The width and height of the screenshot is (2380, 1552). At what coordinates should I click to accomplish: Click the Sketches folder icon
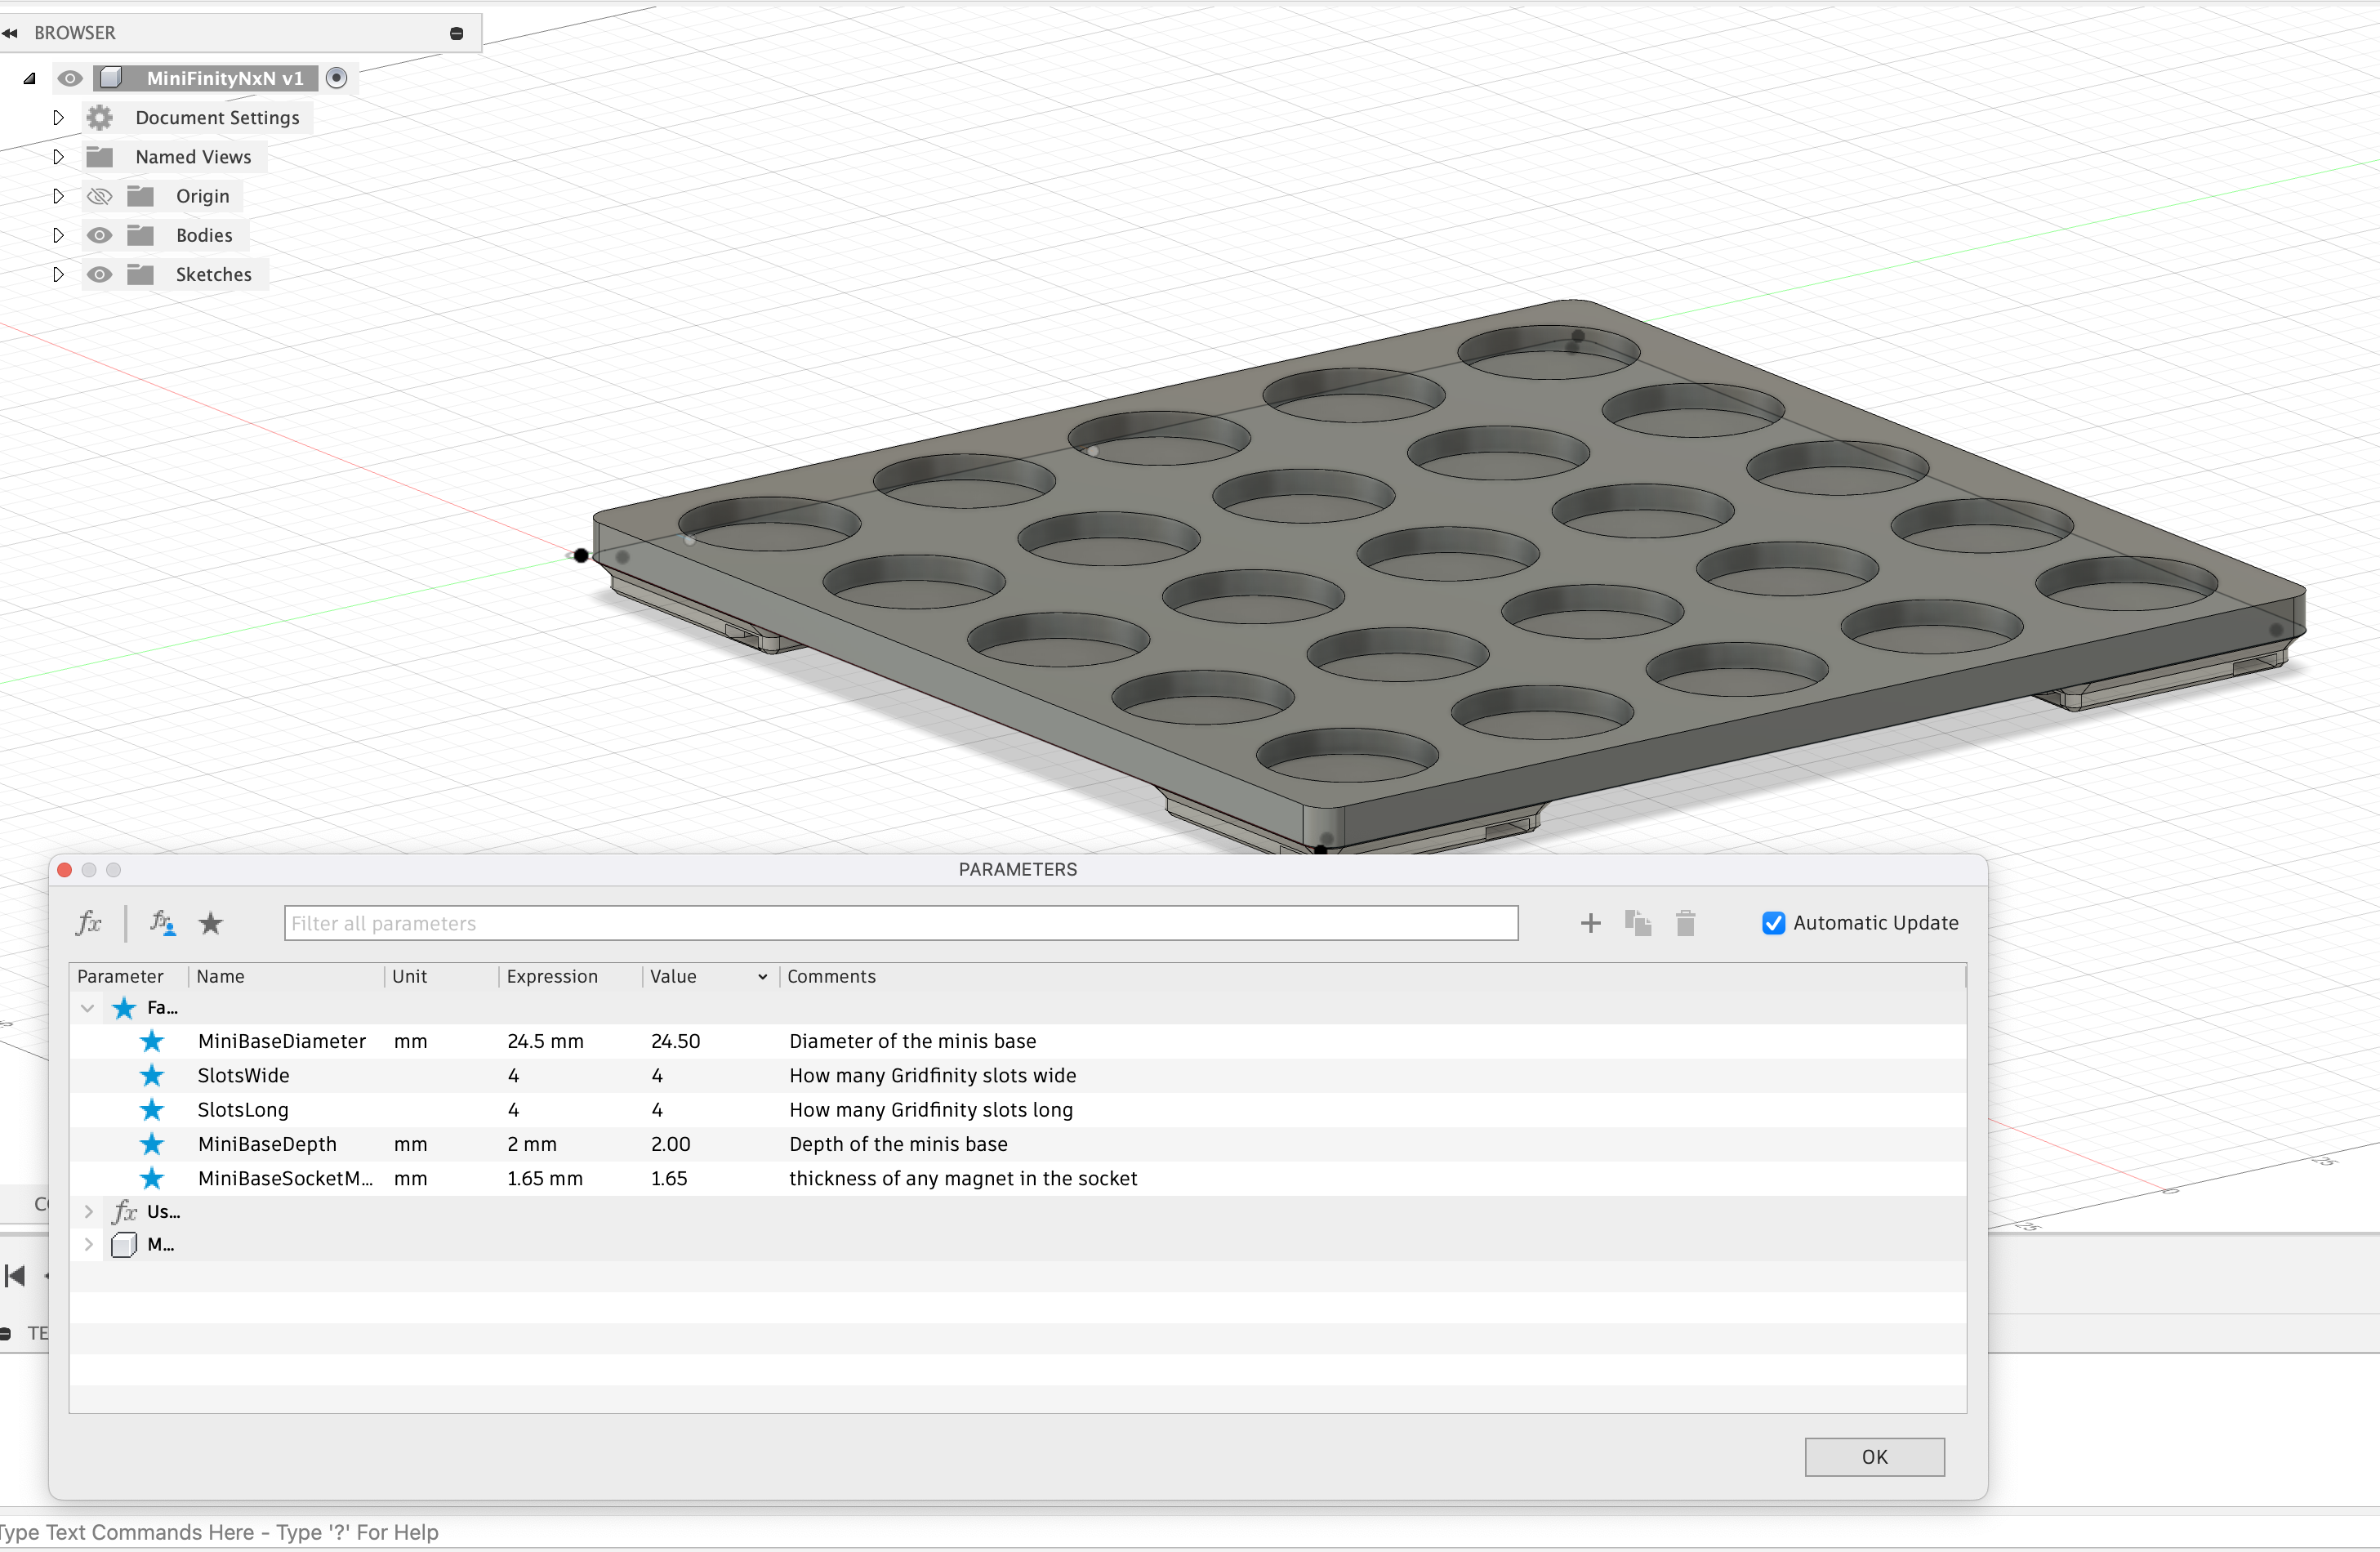pos(140,274)
